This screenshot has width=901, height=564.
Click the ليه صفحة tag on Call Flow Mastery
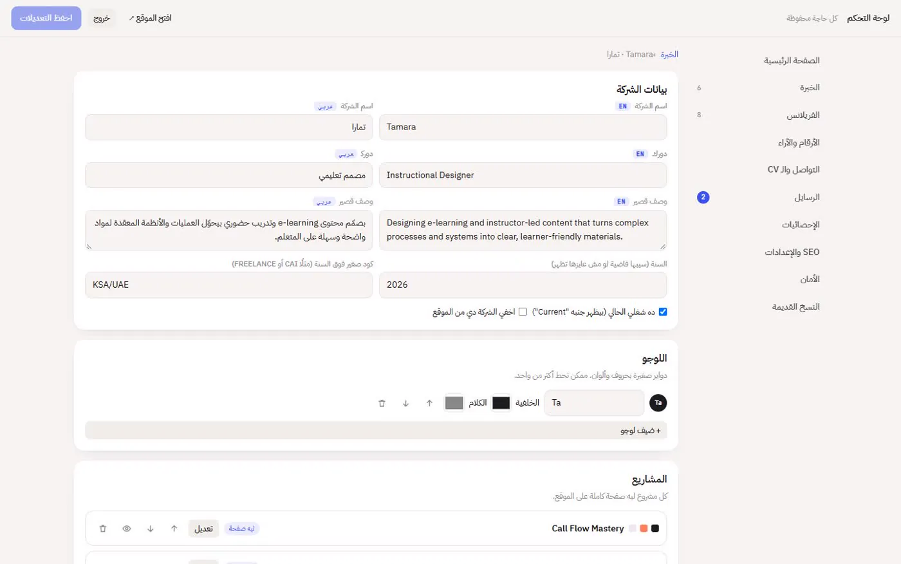[242, 529]
